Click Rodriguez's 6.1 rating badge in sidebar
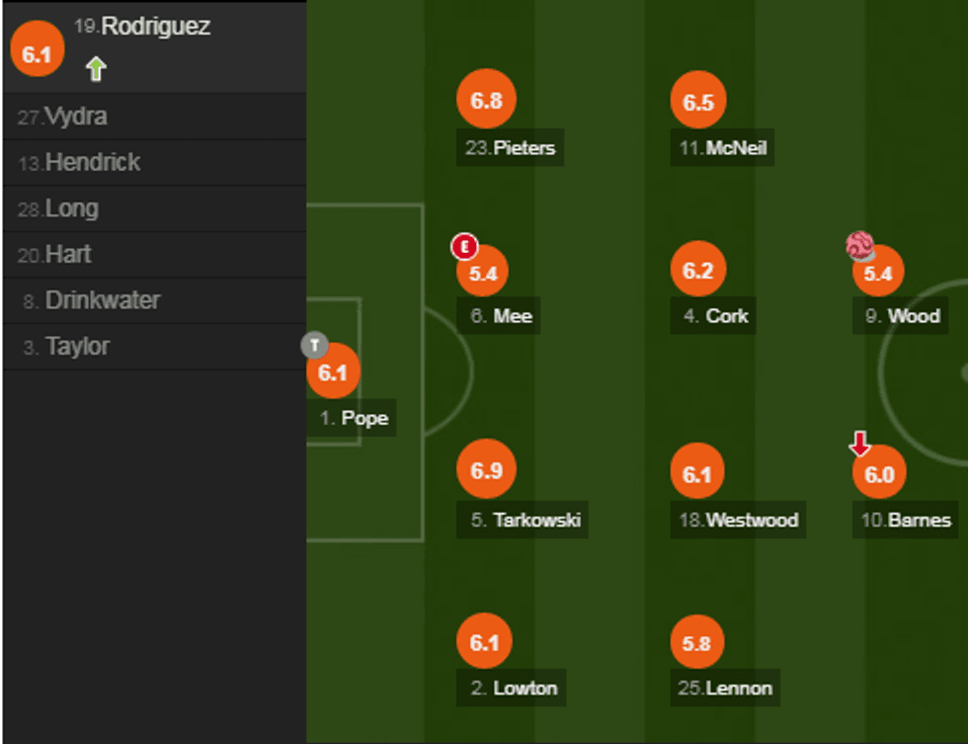The height and width of the screenshot is (744, 968). pyautogui.click(x=37, y=54)
